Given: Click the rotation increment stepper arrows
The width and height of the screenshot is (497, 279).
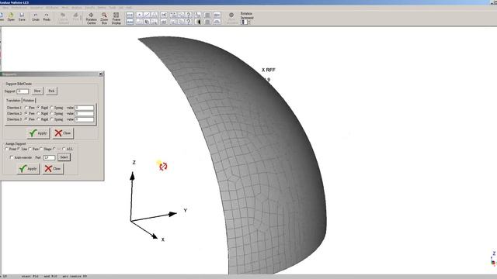Looking at the screenshot, I should (x=249, y=22).
